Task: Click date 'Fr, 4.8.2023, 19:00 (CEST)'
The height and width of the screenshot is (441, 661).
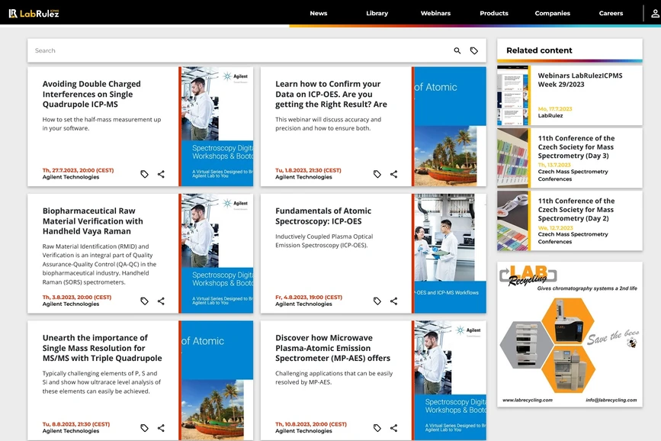Action: [309, 298]
